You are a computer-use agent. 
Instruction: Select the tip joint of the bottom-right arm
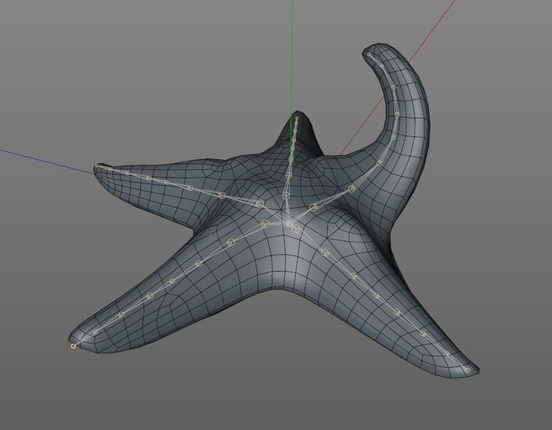coord(467,370)
